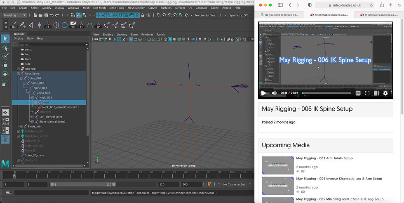Open the Deform menu
Screen dimensions: 404x203
pyautogui.click(x=180, y=8)
